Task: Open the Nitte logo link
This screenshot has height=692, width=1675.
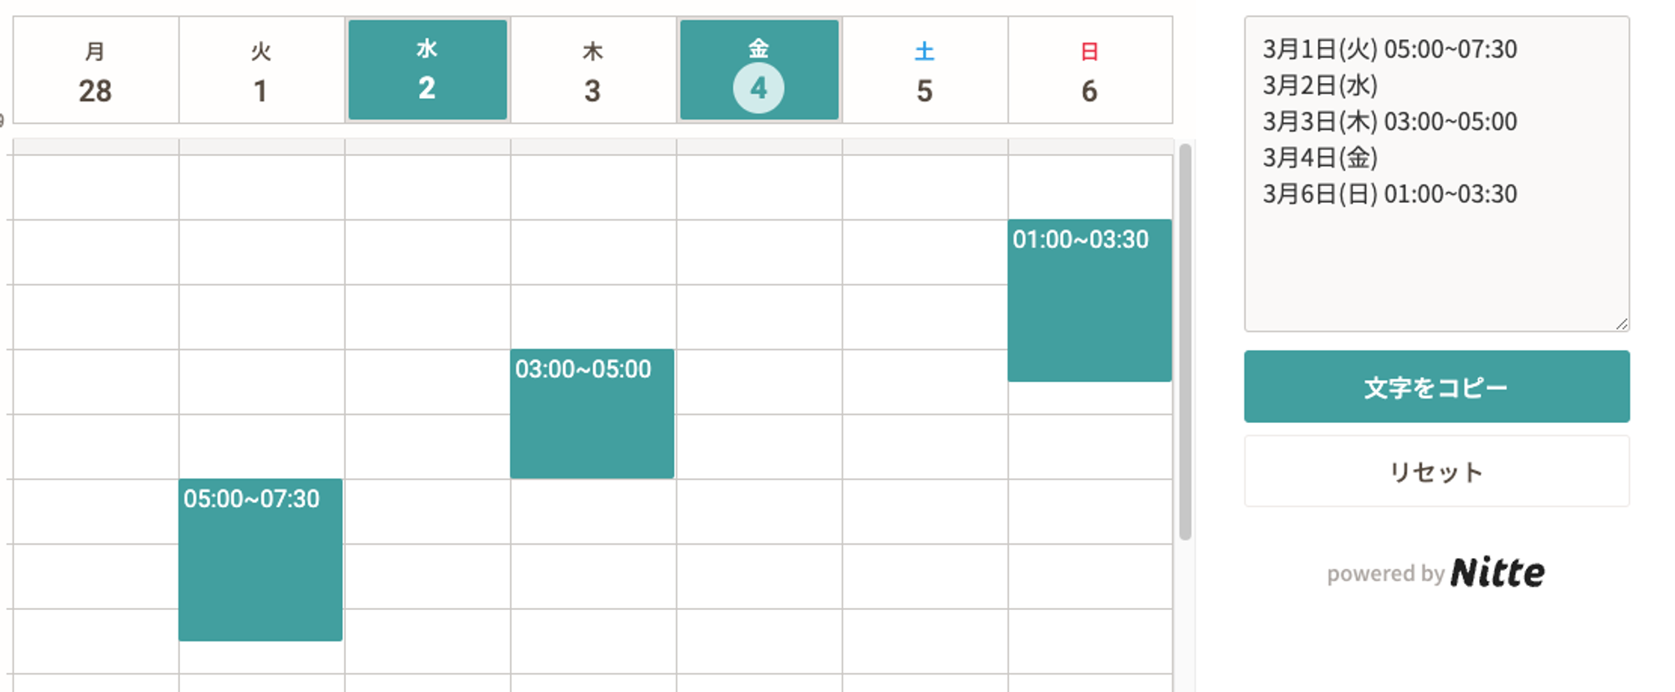Action: pos(1497,573)
